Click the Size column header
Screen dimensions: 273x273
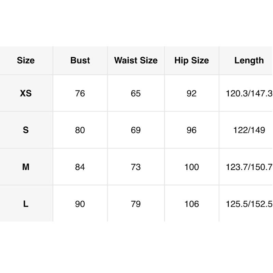[26, 60]
